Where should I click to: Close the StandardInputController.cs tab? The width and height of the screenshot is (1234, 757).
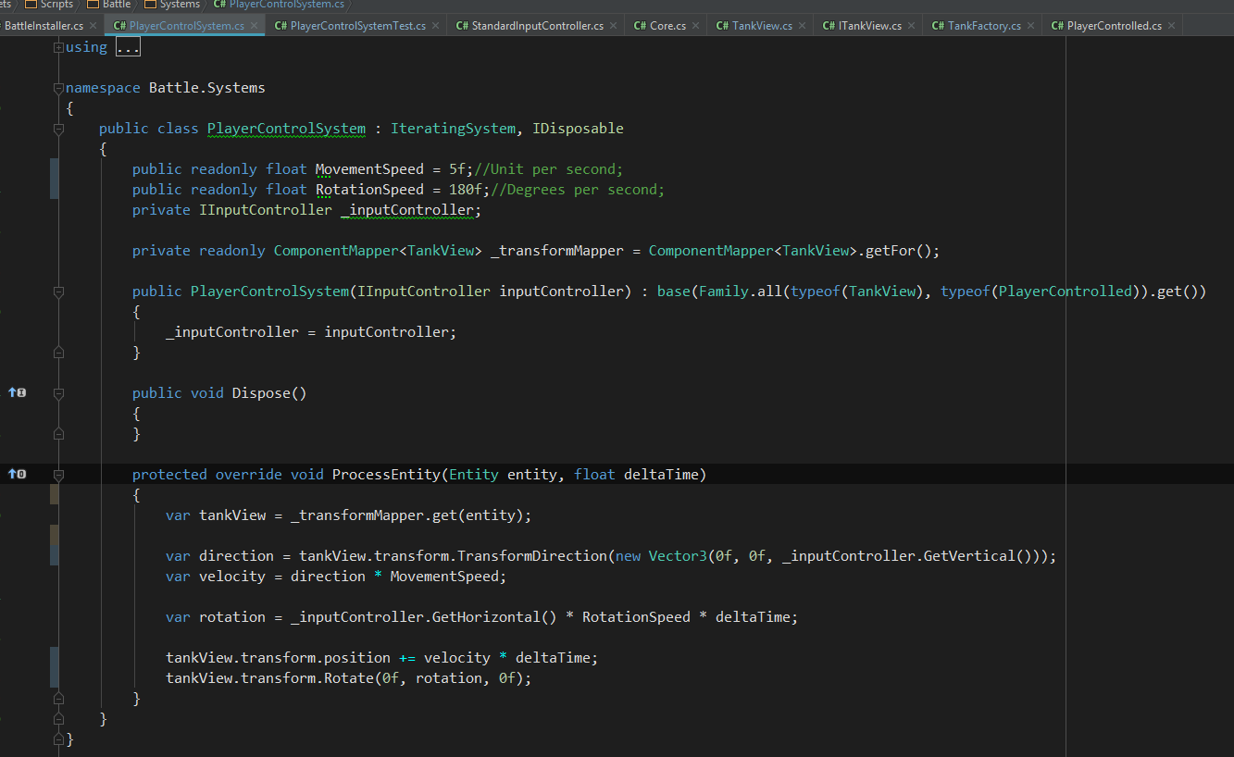point(613,26)
